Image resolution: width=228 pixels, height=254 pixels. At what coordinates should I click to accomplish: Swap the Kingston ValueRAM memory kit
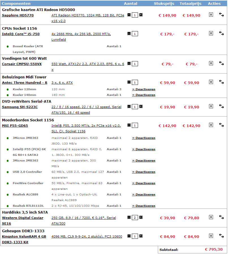tap(221, 236)
